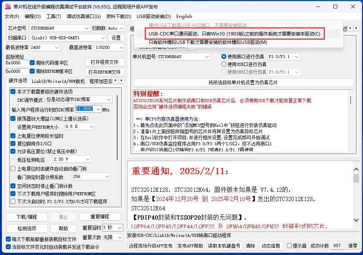Open 最高波特率 115200 dropdown

(109, 47)
